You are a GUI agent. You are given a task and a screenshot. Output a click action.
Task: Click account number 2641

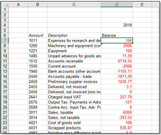click(x=38, y=97)
